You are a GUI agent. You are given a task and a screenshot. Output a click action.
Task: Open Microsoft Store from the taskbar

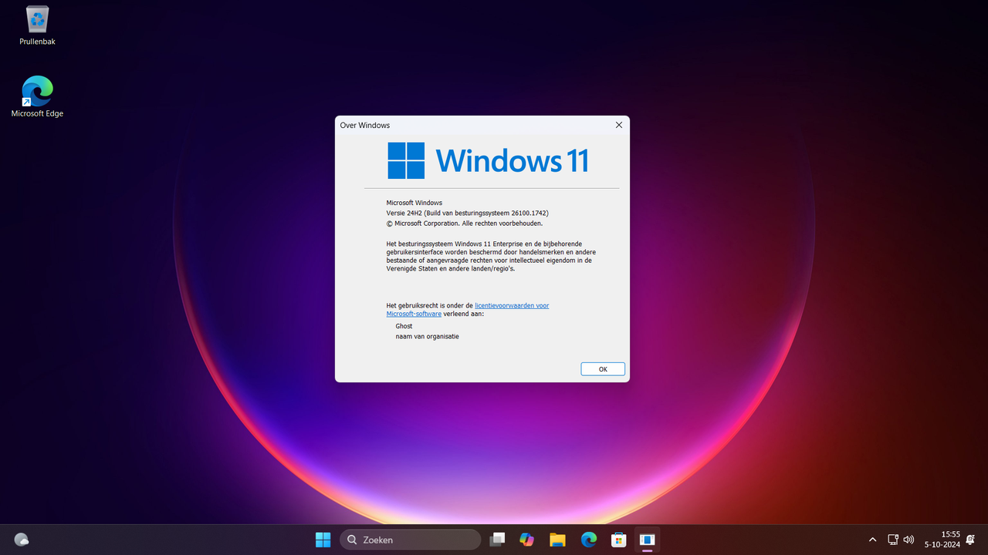[x=618, y=540]
